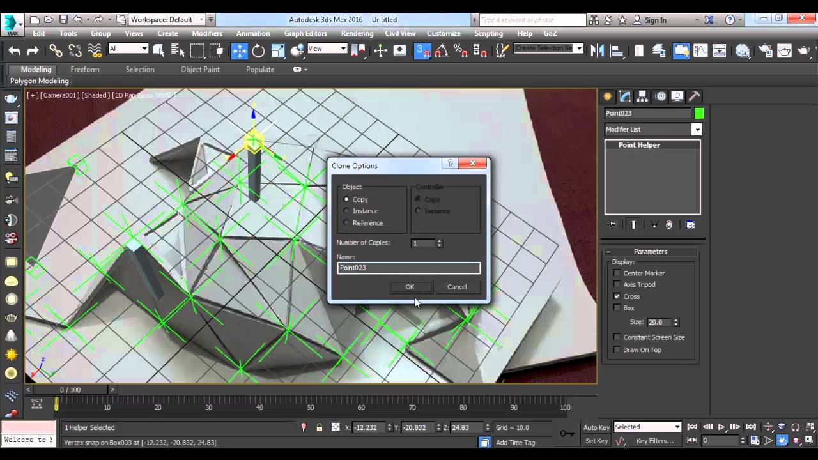Toggle the Auto Key button
Viewport: 818px width, 460px height.
tap(596, 427)
